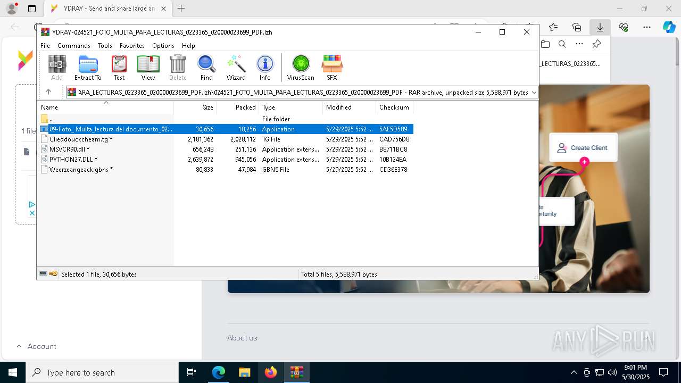The width and height of the screenshot is (681, 383).
Task: Click the taskbar search box
Action: (102, 372)
